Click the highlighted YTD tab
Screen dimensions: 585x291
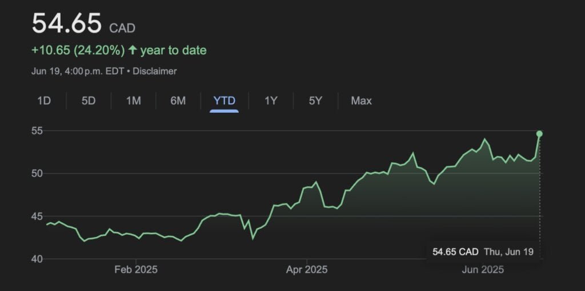[x=224, y=101]
